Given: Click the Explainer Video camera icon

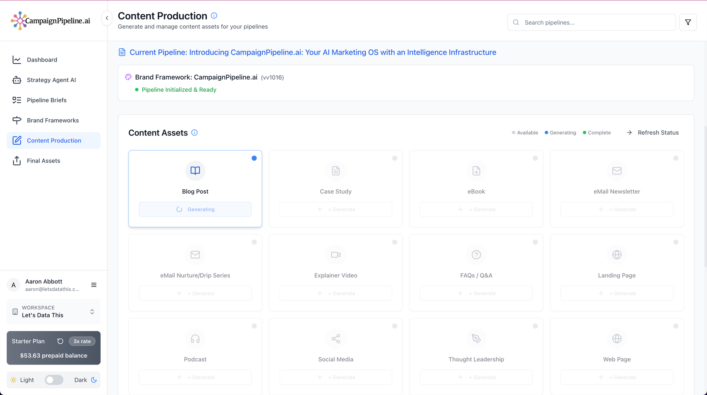Looking at the screenshot, I should (x=335, y=255).
